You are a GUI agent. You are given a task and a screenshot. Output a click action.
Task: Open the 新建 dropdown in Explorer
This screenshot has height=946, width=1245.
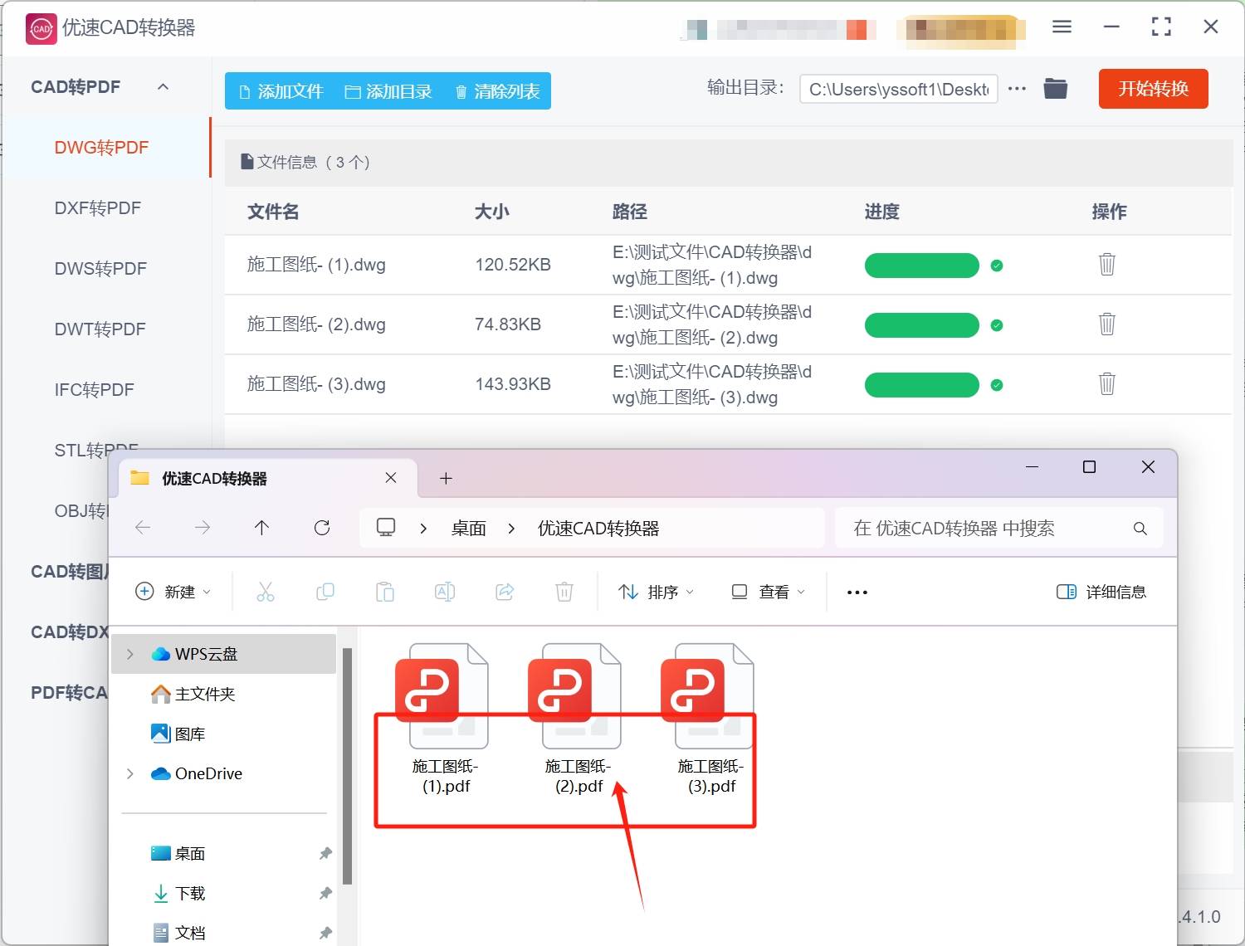(173, 592)
